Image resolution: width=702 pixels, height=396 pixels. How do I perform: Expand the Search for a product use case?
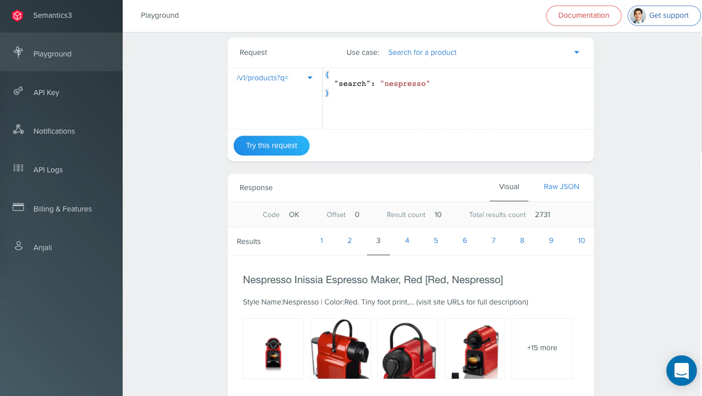point(422,52)
